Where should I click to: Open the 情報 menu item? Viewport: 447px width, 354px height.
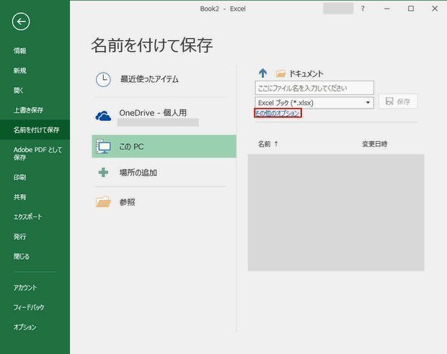(x=20, y=51)
